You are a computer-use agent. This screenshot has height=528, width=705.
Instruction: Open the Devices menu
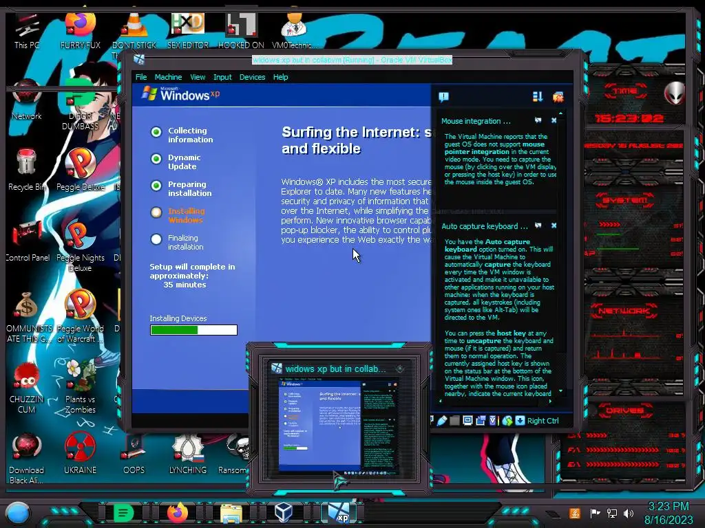tap(252, 77)
